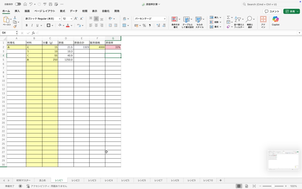Expand the formula bar
302x189 pixels.
click(299, 33)
